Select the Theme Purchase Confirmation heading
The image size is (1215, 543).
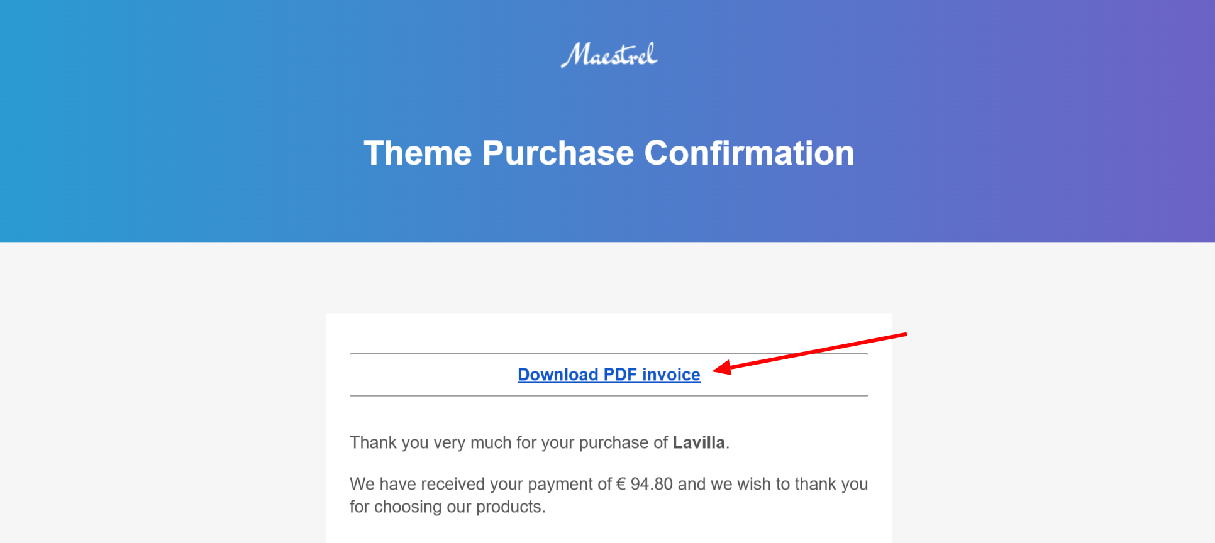pyautogui.click(x=608, y=152)
